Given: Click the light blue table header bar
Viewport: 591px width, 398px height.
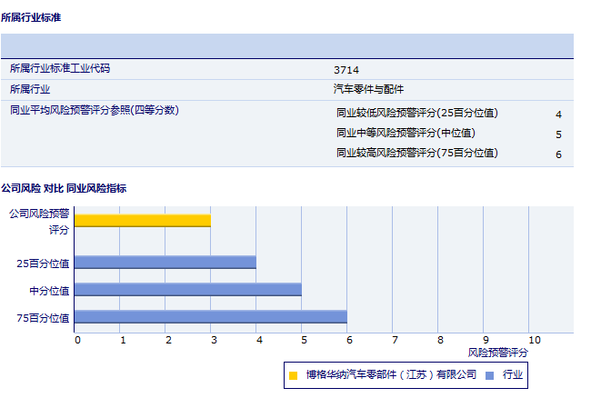Looking at the screenshot, I should click(x=286, y=46).
